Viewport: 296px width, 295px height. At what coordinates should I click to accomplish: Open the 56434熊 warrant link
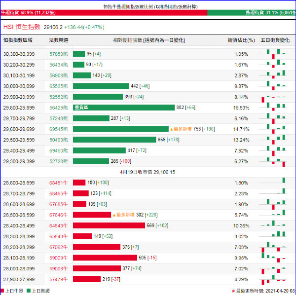(x=59, y=65)
